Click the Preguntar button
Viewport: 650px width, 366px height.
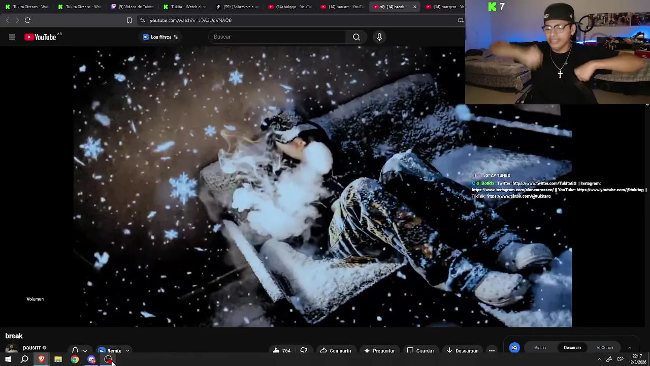379,350
